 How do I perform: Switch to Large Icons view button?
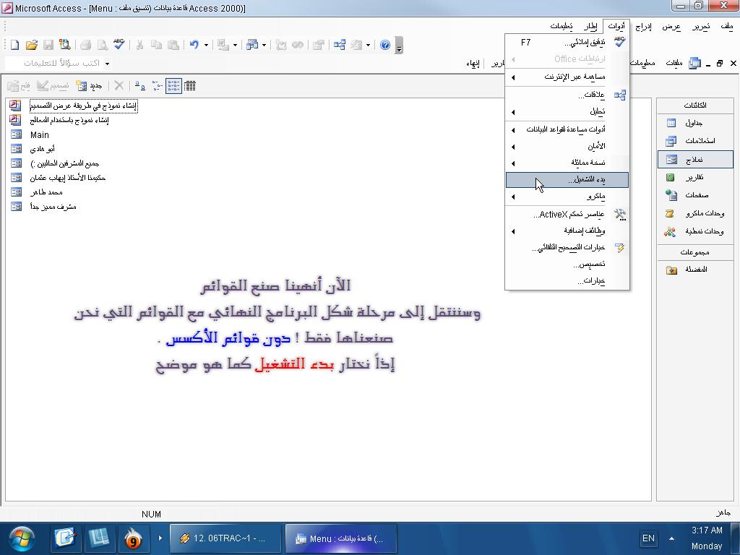[x=139, y=86]
